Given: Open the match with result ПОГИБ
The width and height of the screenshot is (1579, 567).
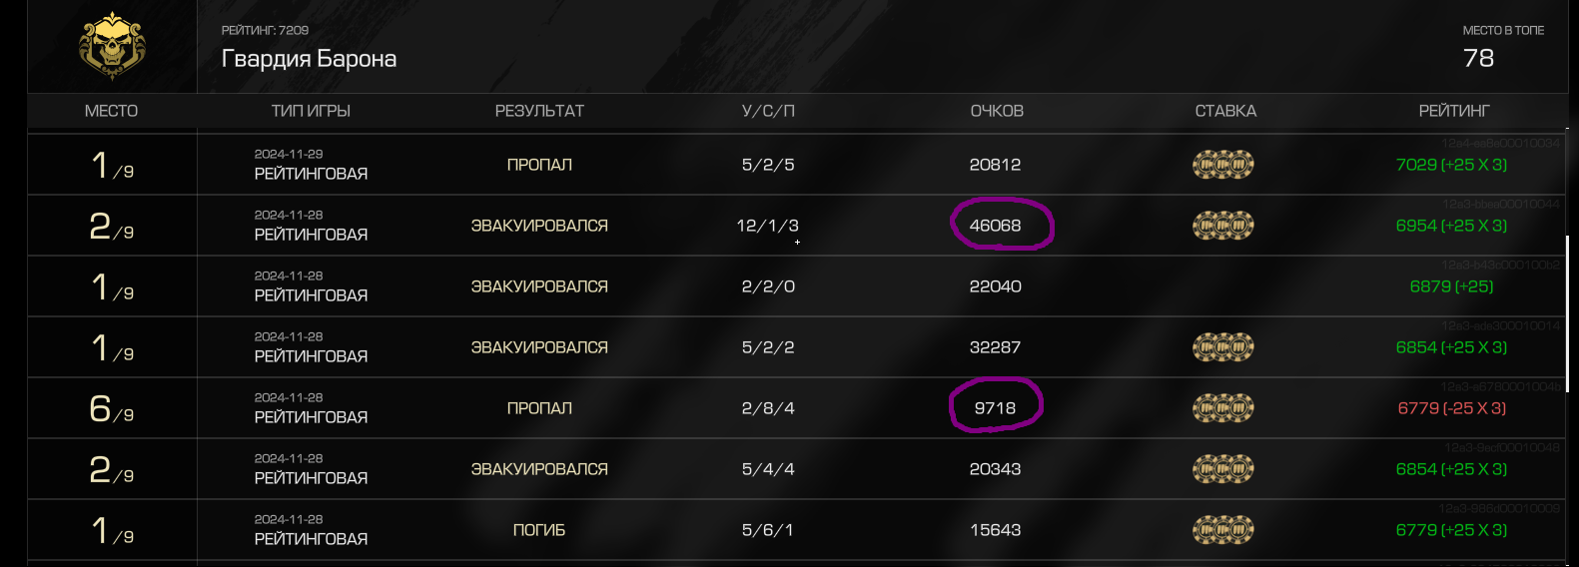Looking at the screenshot, I should (539, 530).
